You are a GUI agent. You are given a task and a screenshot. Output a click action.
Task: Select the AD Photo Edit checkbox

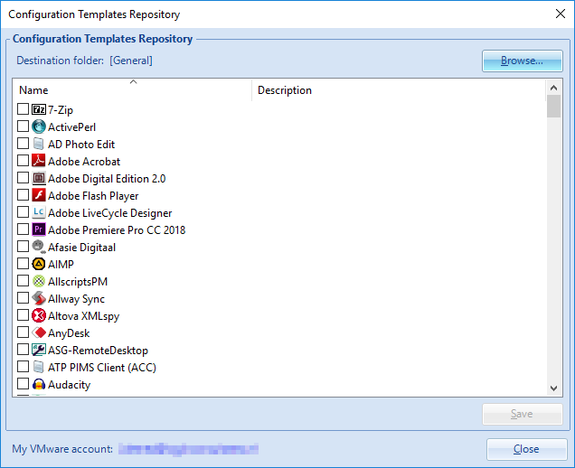(x=24, y=145)
